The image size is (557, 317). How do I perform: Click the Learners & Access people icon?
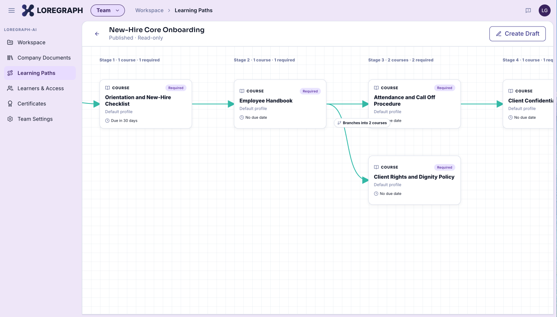(10, 88)
